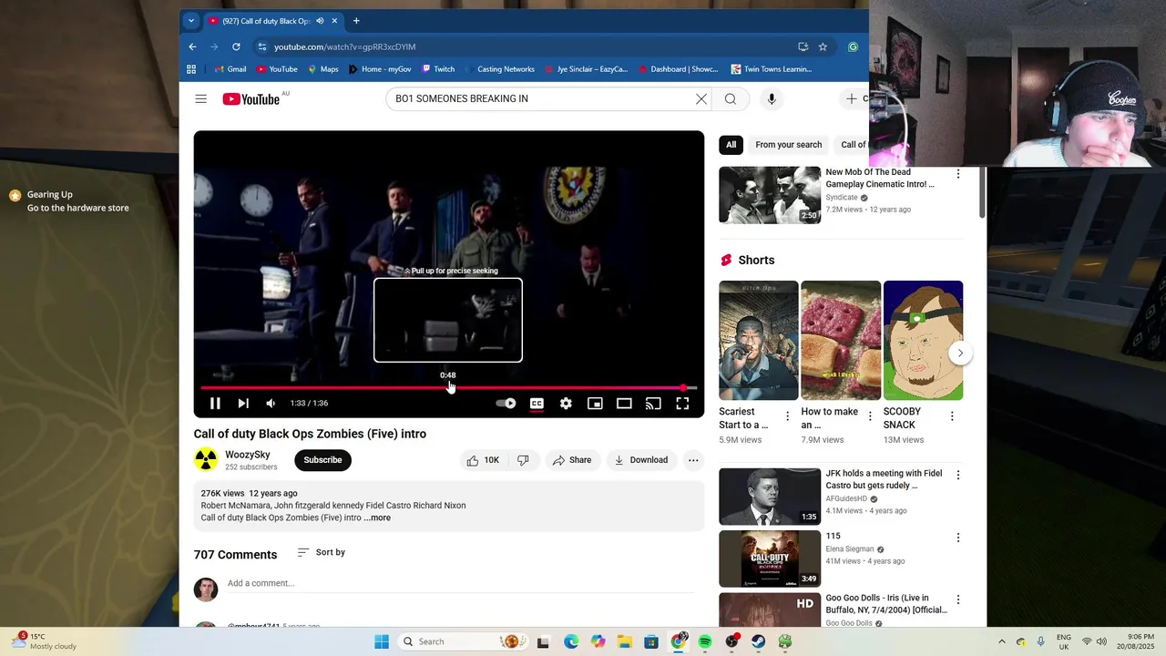The image size is (1166, 656).
Task: Cast video to a TV
Action: click(653, 404)
